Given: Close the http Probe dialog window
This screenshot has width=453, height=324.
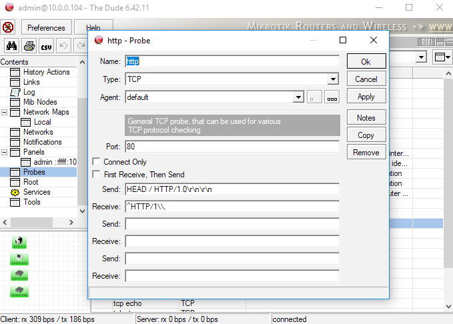Looking at the screenshot, I should (x=374, y=40).
